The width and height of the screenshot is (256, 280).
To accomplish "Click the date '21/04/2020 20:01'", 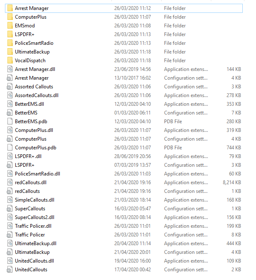I will coord(133,252).
